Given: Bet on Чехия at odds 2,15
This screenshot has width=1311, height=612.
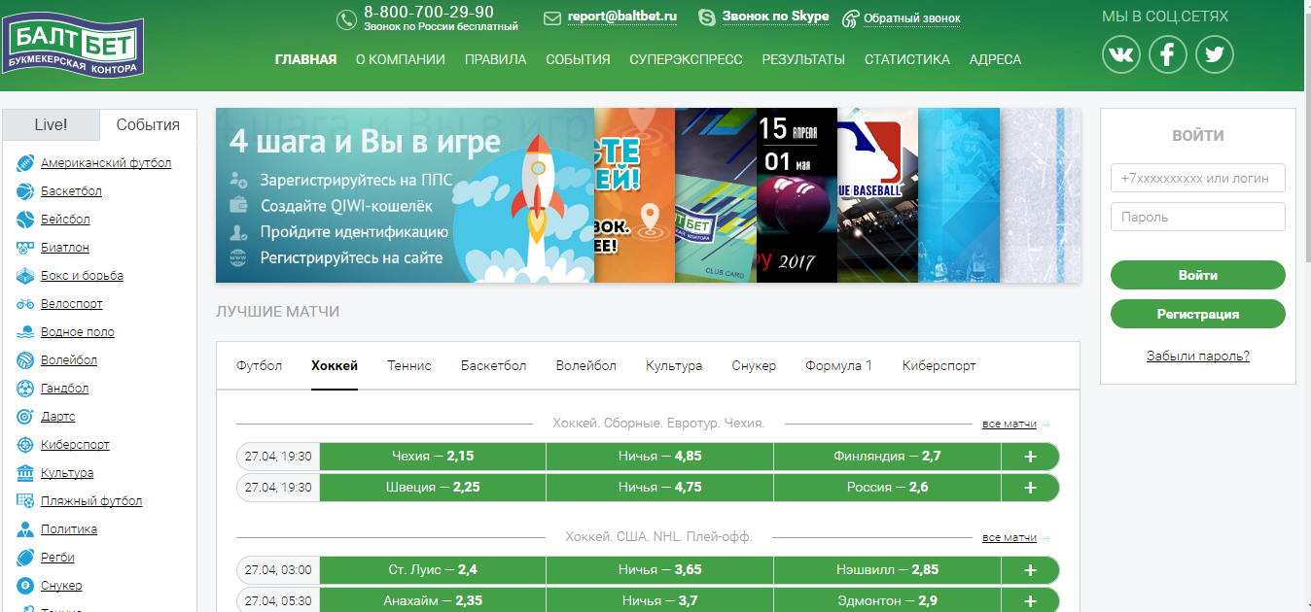Looking at the screenshot, I should tap(433, 457).
